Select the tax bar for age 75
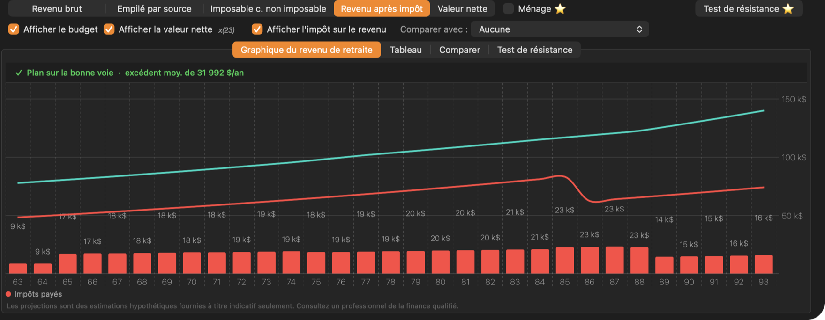 tap(316, 263)
